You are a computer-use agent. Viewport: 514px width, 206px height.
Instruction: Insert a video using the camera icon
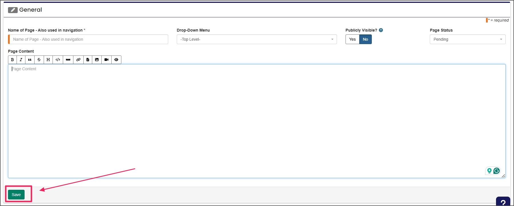[x=106, y=60]
